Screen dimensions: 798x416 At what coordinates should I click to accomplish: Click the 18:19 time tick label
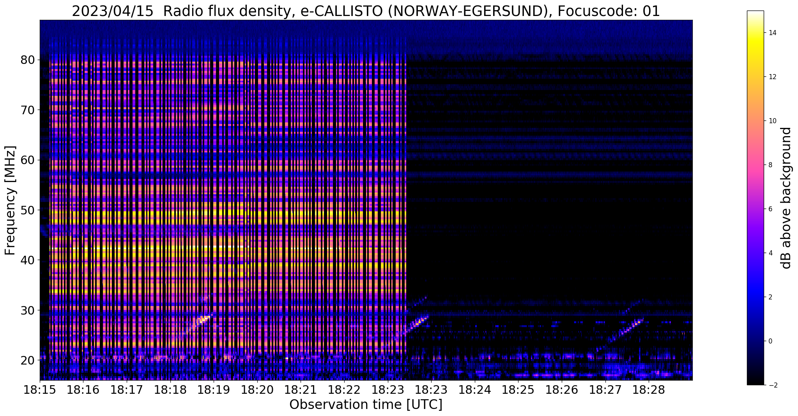click(x=214, y=390)
